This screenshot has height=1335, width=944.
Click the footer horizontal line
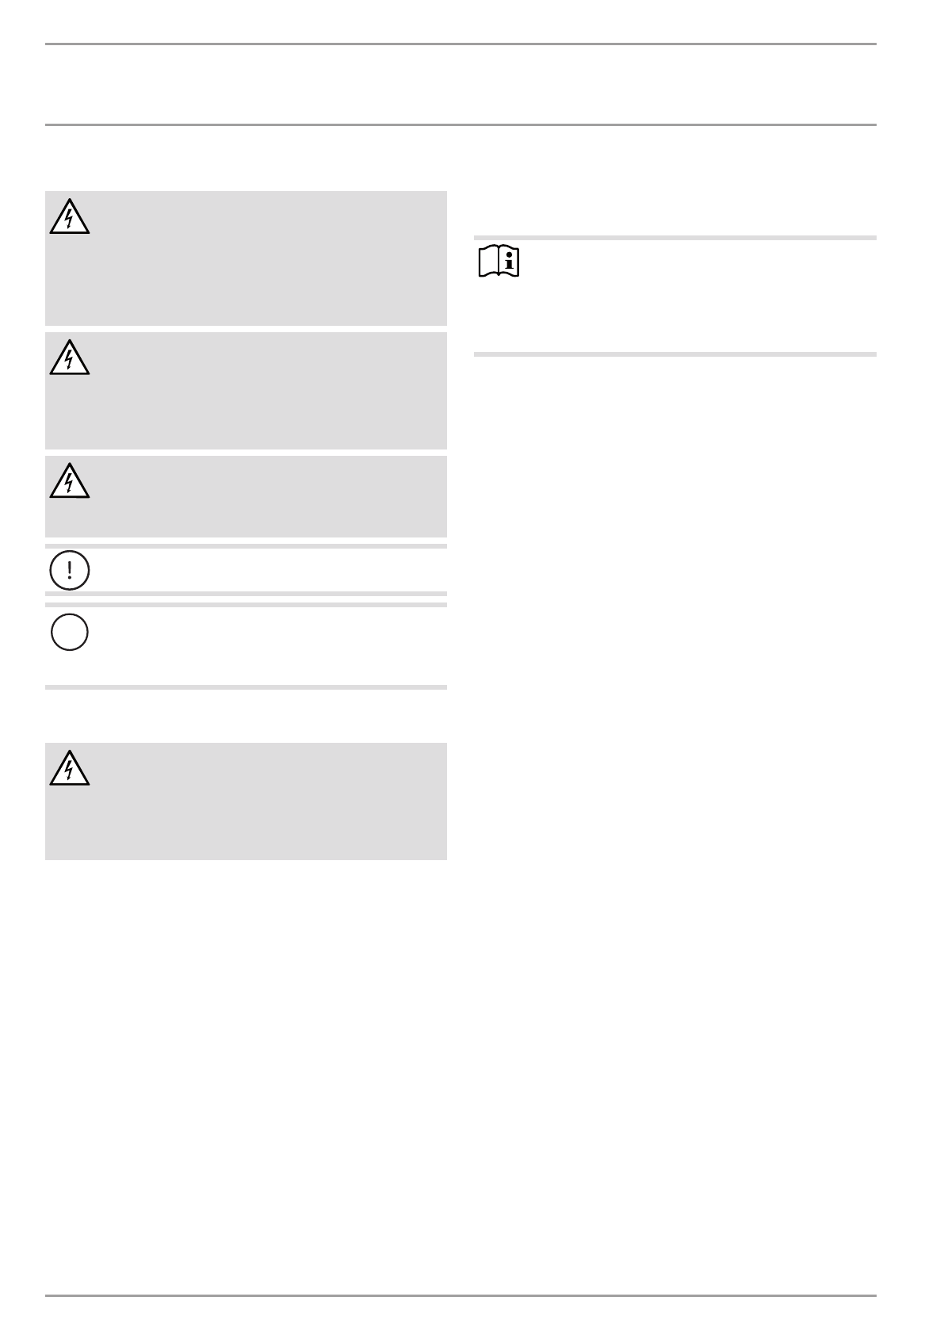click(x=461, y=1296)
